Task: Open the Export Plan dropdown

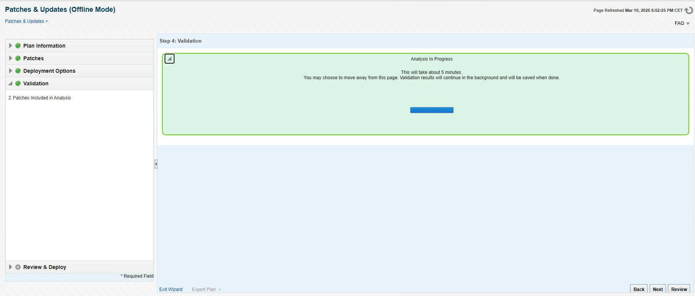Action: 207,290
